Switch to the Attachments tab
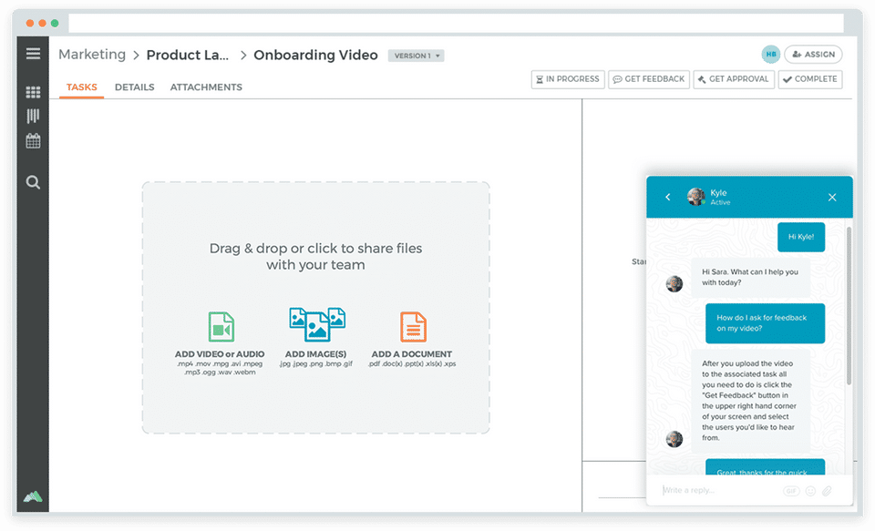 [x=206, y=87]
